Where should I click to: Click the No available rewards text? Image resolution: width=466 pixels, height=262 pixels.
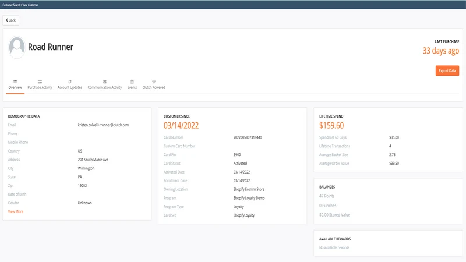[334, 247]
